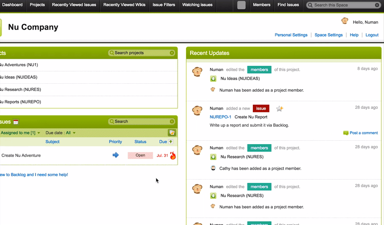Open the new to Backlog help link
384x225 pixels.
[34, 175]
